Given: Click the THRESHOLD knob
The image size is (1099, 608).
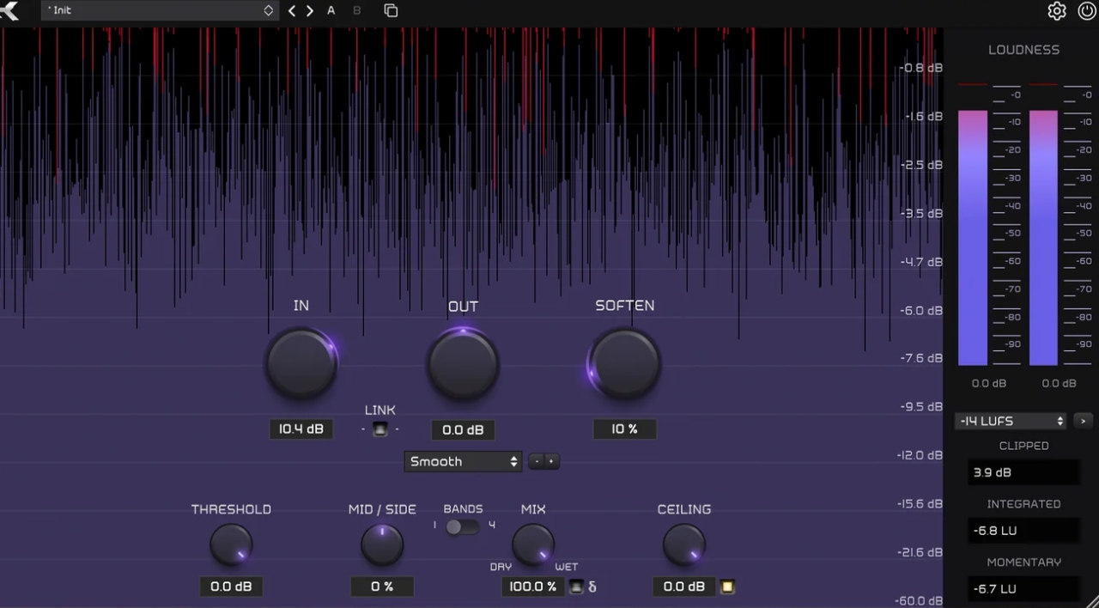Looking at the screenshot, I should click(231, 544).
